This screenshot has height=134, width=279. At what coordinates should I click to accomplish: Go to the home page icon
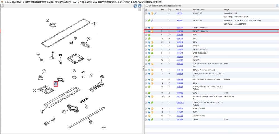pyautogui.click(x=2, y=2)
